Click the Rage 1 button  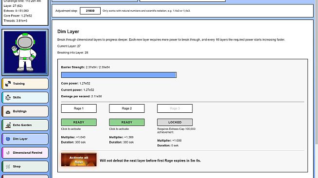tap(79, 108)
